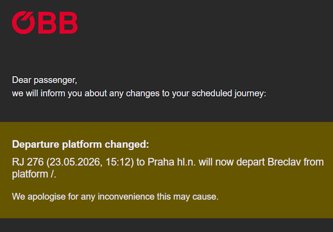Click the circular Ö symbol in logo

tap(23, 22)
